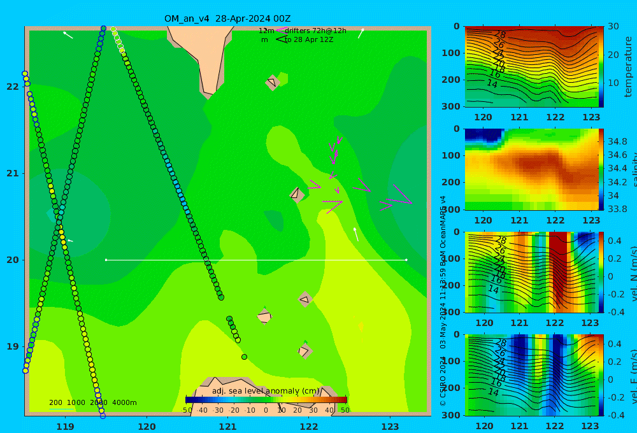Click the magenta drifter arrows cluster near 21.2N

[x=335, y=157]
